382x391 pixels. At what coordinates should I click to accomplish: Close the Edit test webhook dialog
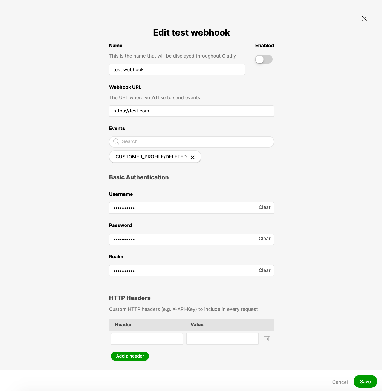pyautogui.click(x=364, y=18)
